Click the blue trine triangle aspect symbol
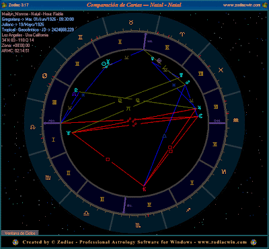The width and height of the screenshot is (269, 249). pyautogui.click(x=165, y=136)
